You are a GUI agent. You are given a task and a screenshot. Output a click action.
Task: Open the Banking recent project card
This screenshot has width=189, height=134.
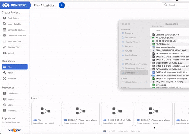coord(182,114)
